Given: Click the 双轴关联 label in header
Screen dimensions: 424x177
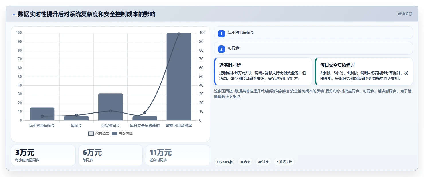Looking at the screenshot, I should pos(405,14).
